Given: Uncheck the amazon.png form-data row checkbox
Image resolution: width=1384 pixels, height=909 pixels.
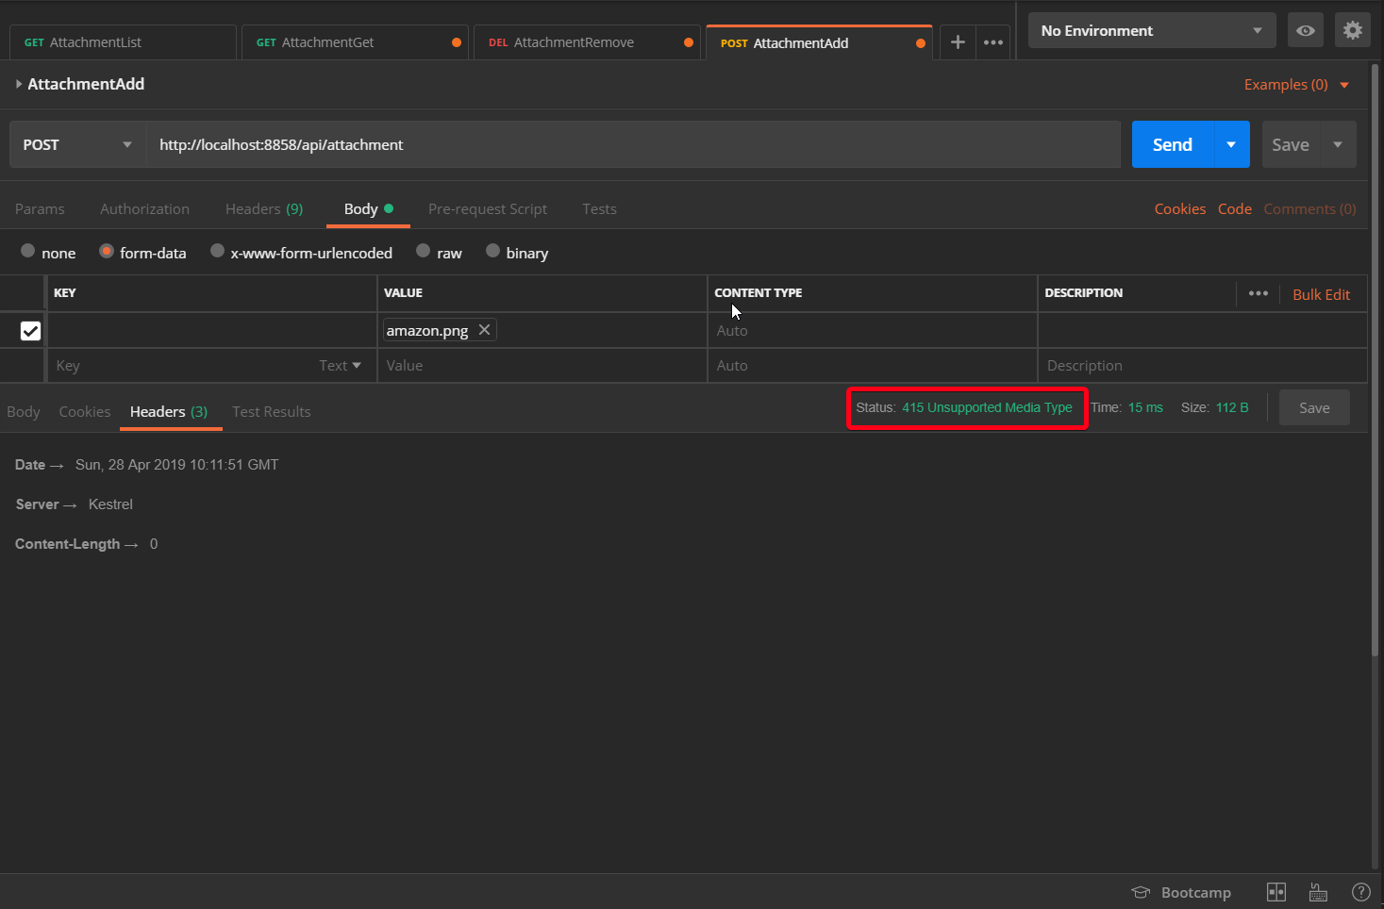Looking at the screenshot, I should pyautogui.click(x=30, y=330).
